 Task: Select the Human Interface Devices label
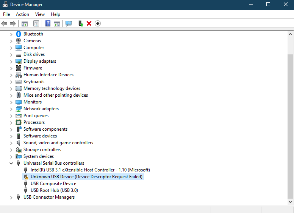point(48,75)
